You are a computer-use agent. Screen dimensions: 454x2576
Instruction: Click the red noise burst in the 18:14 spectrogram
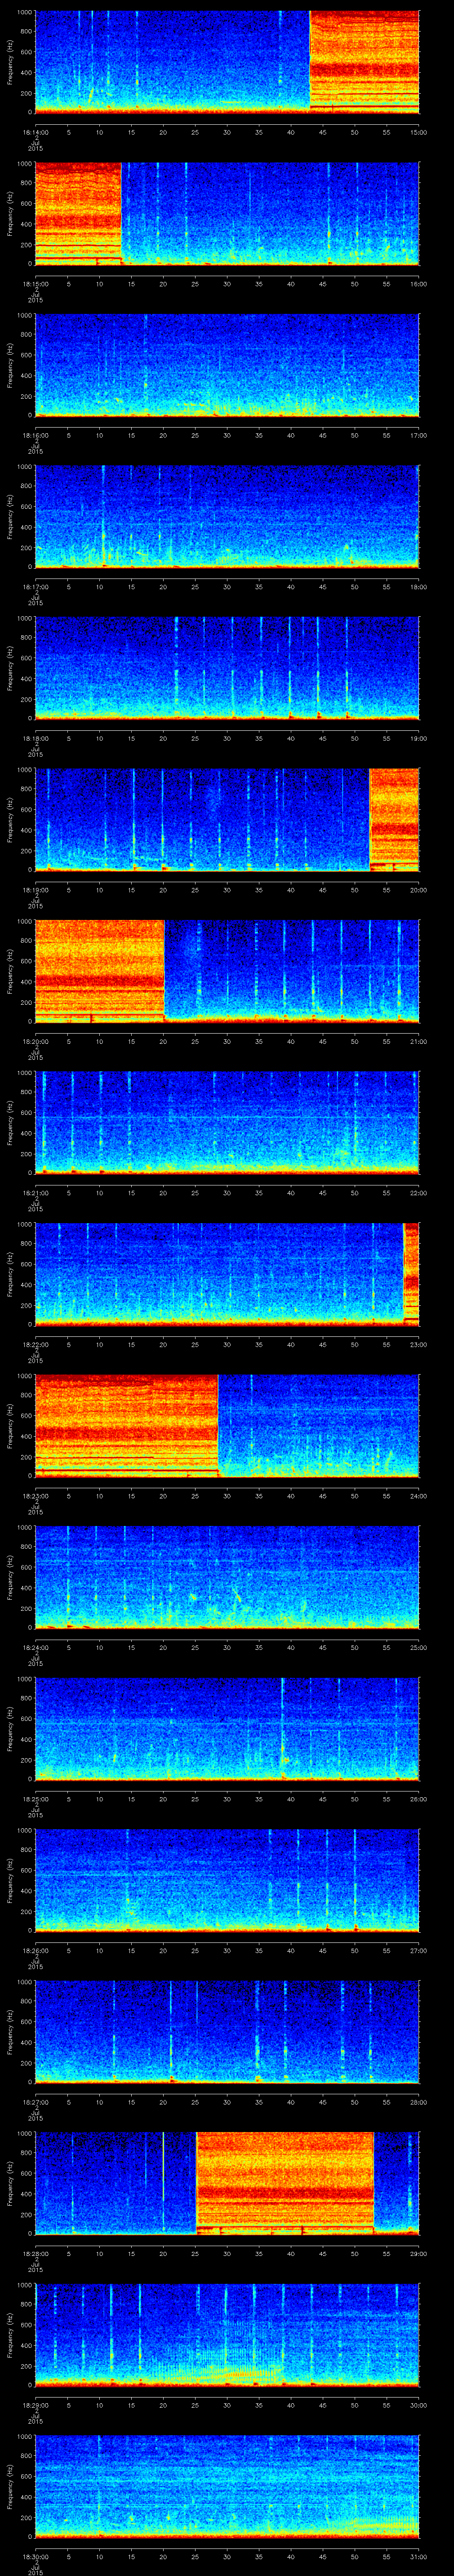coord(364,60)
